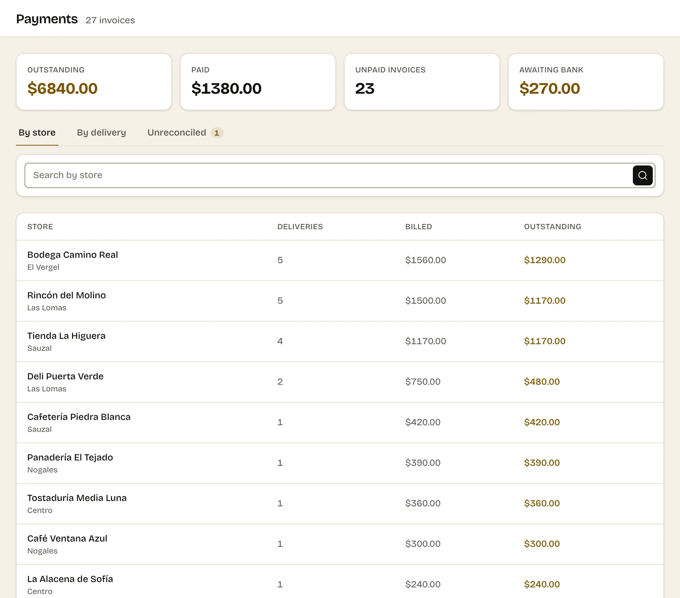This screenshot has width=680, height=598.
Task: Click the Unpaid Invoices 23 card
Action: (x=422, y=82)
